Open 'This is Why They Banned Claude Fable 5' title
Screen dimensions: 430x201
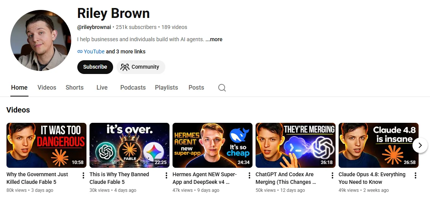coord(119,178)
